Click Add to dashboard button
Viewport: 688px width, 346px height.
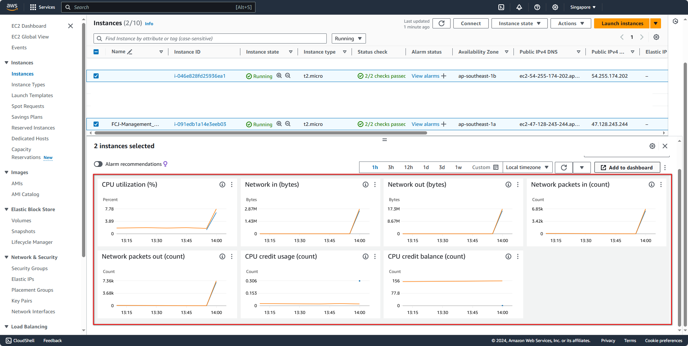coord(627,168)
